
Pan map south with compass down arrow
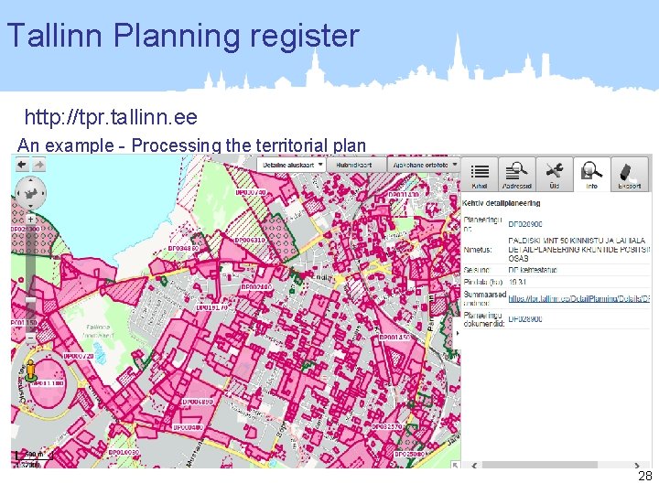click(30, 206)
